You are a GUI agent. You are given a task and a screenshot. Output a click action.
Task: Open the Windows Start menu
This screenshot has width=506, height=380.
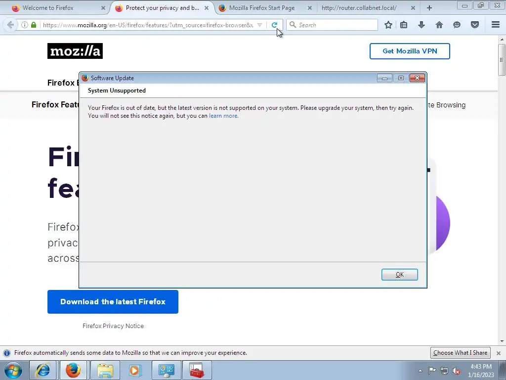[x=13, y=370]
